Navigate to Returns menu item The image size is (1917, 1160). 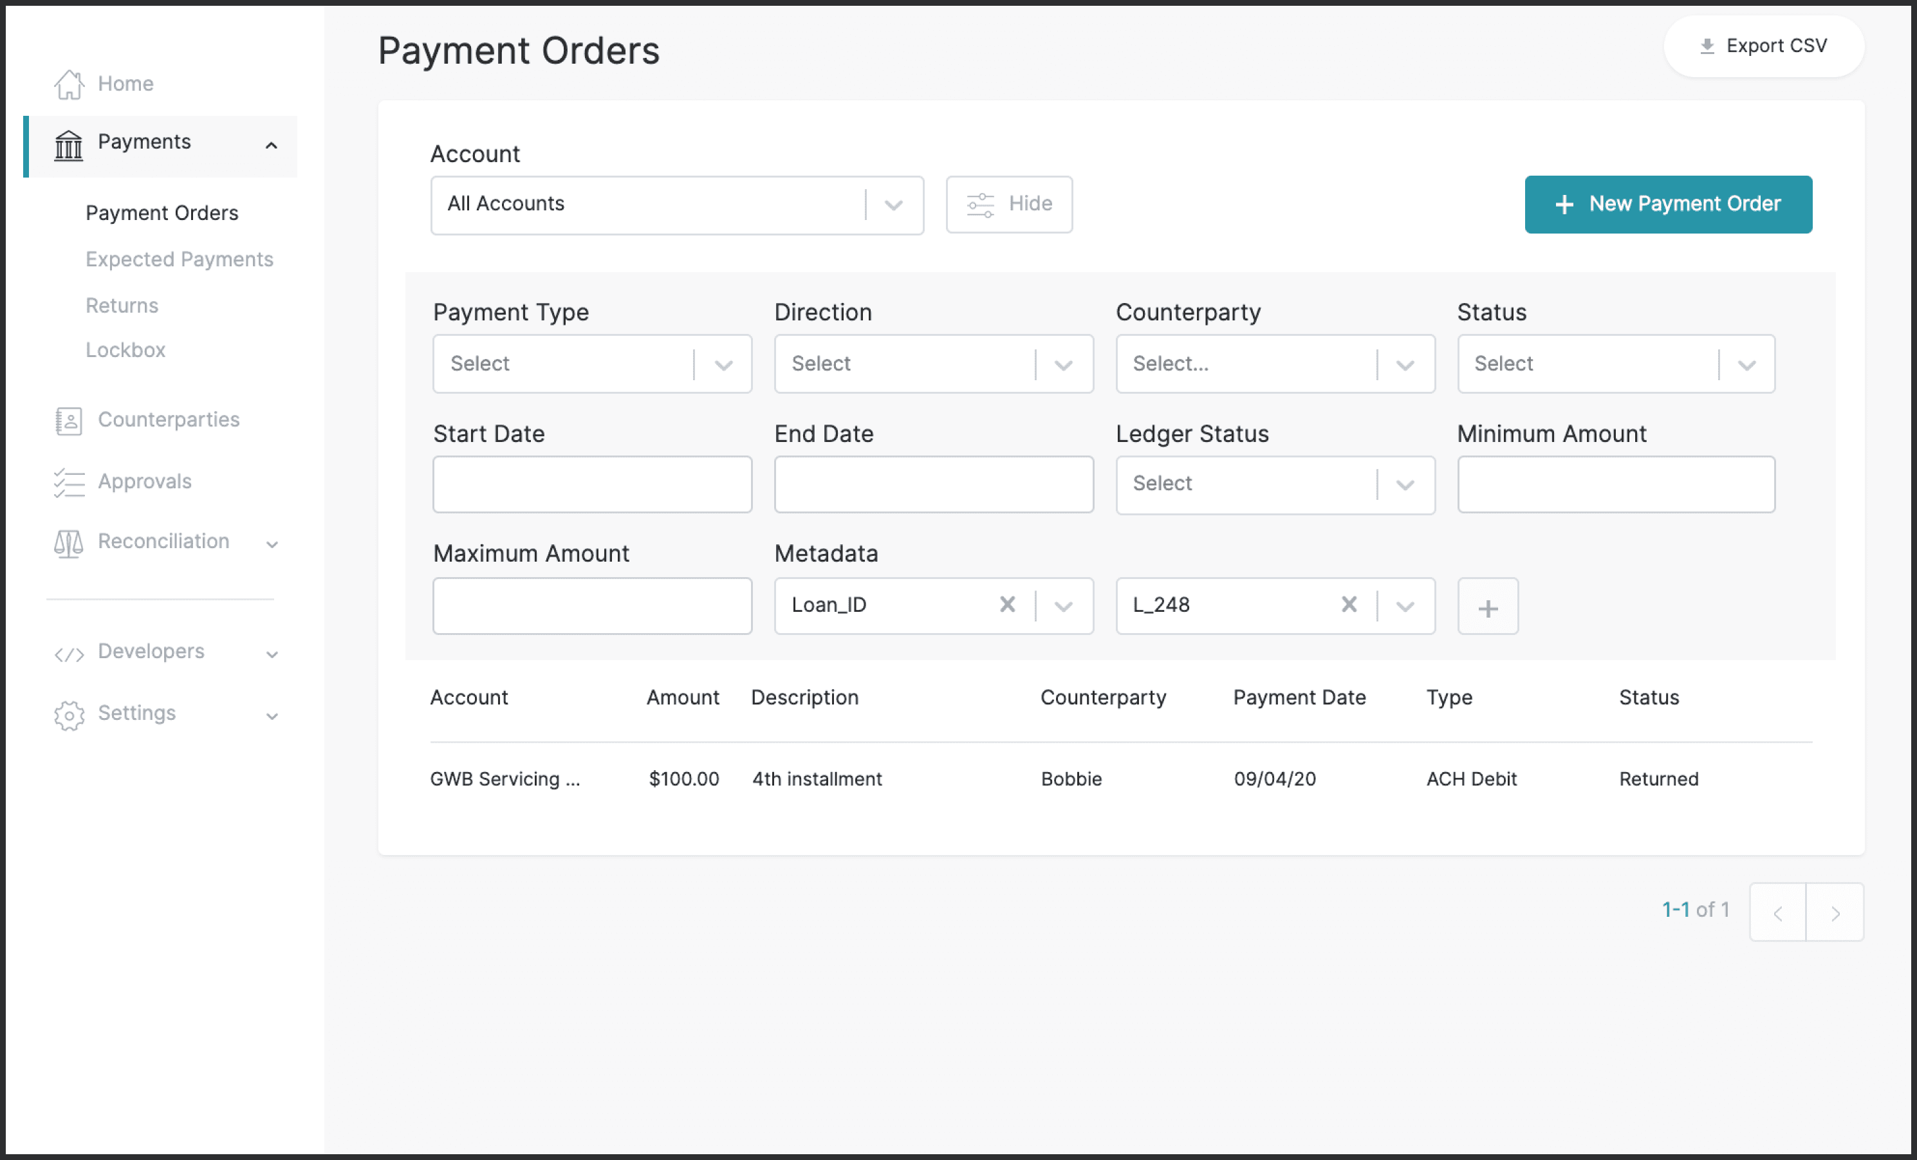coord(120,304)
